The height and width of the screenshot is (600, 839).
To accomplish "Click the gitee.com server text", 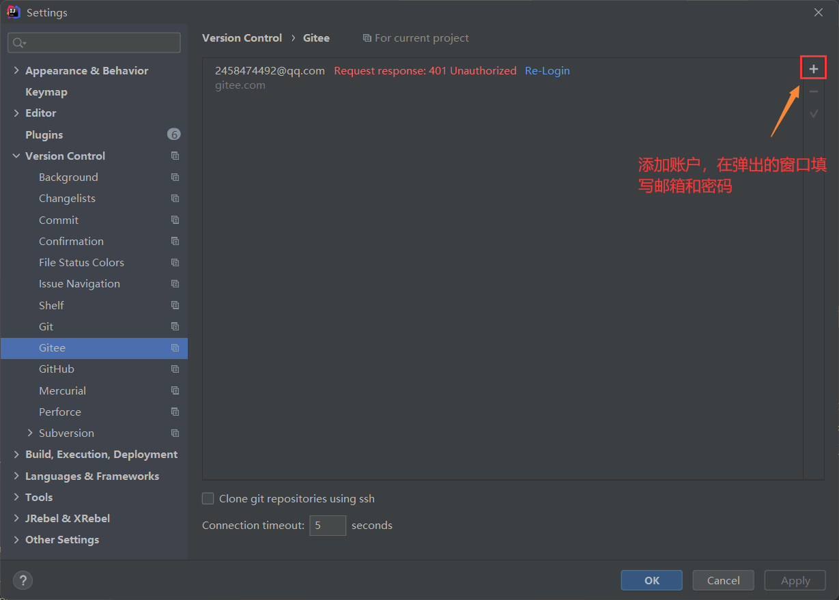I will (x=240, y=85).
